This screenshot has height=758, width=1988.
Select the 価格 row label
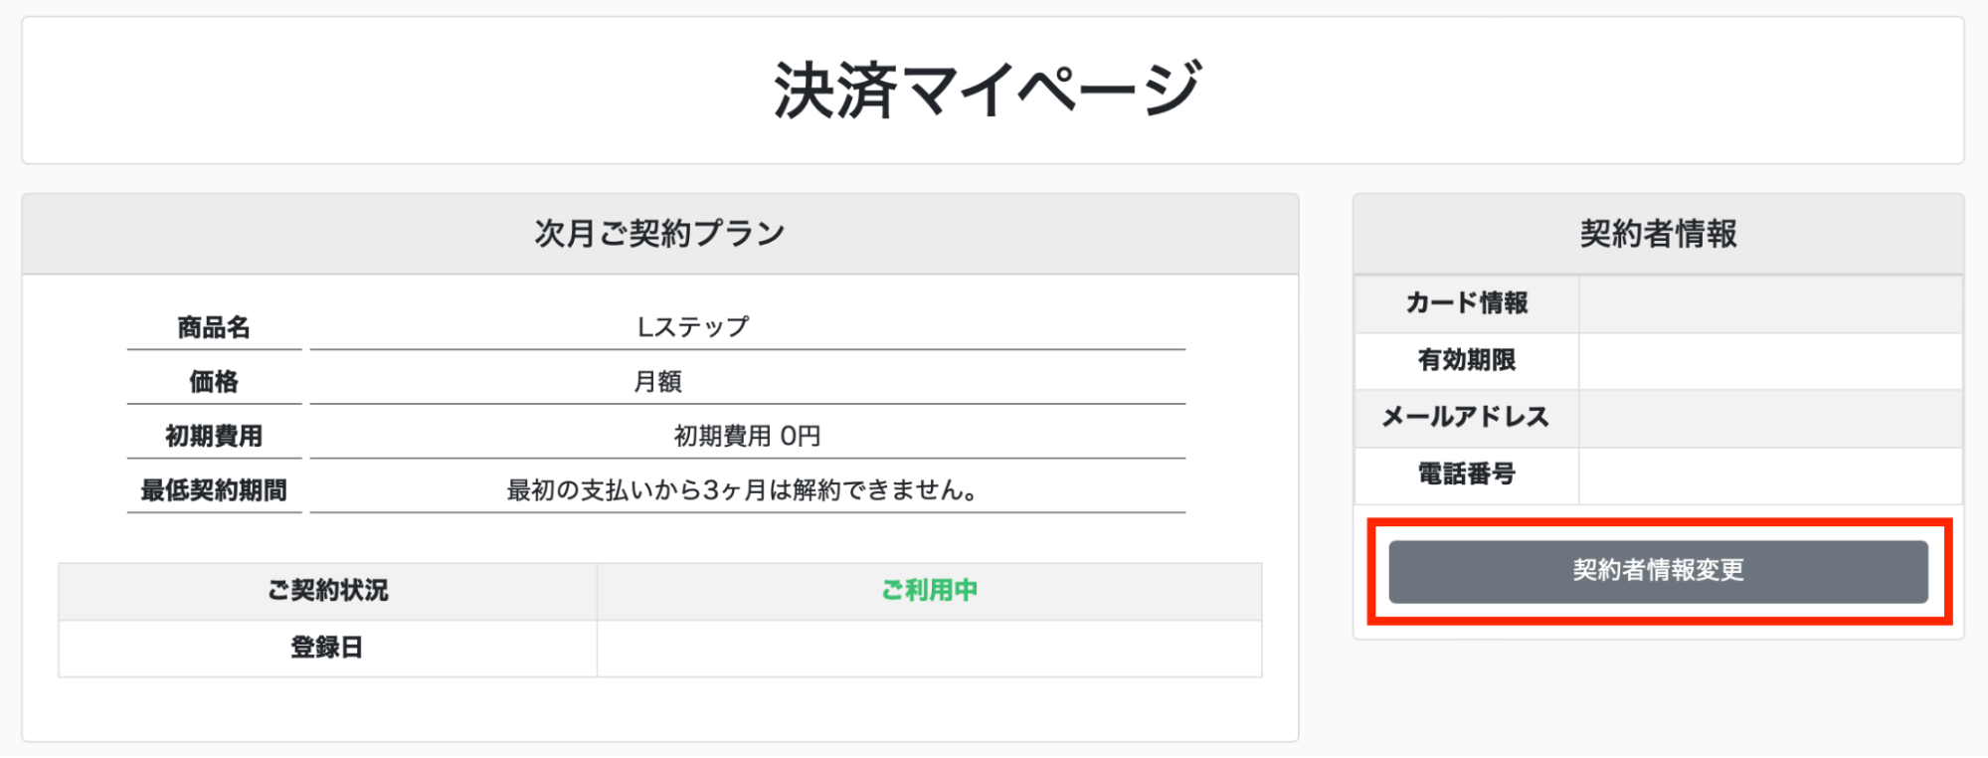214,380
